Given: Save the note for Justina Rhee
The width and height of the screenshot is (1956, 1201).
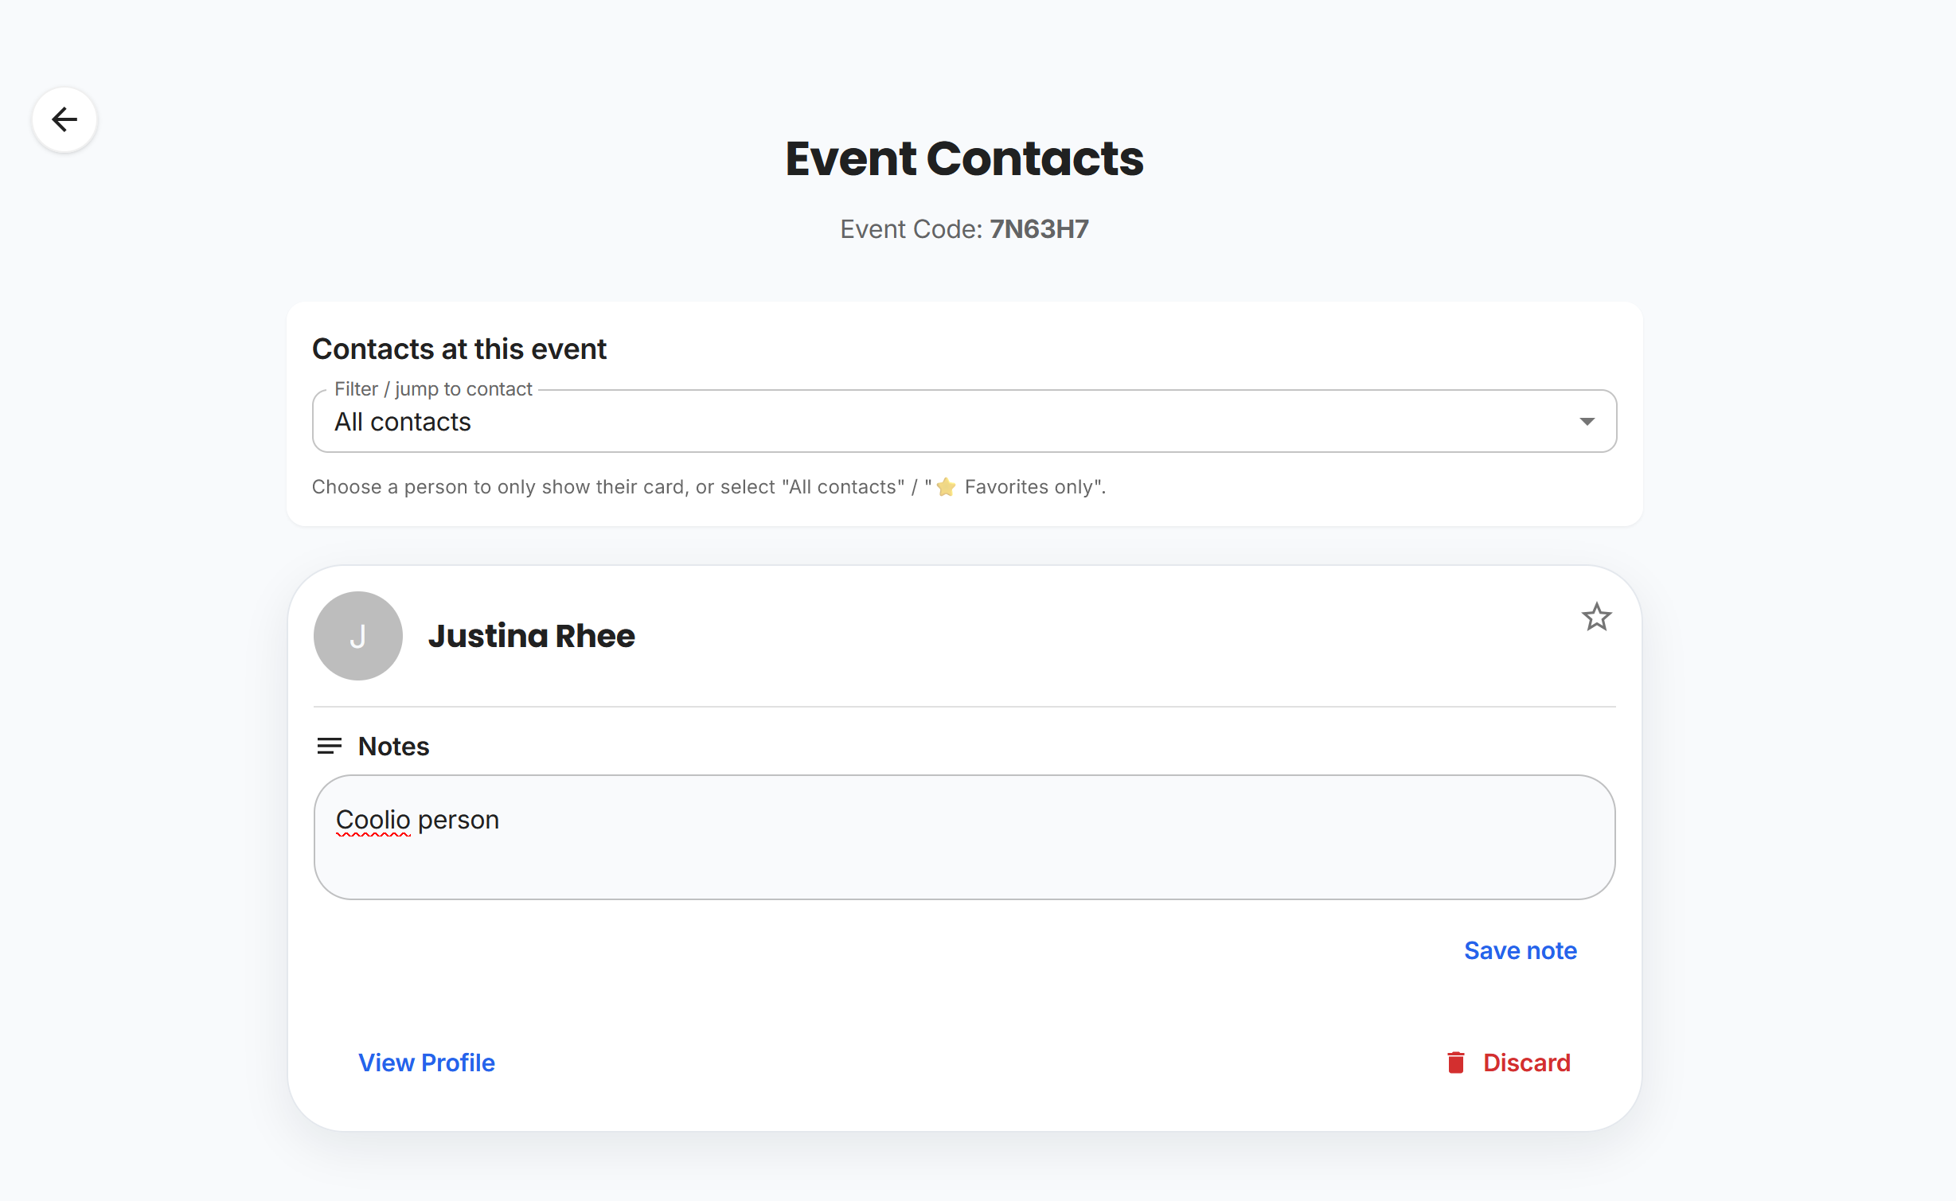Looking at the screenshot, I should [x=1520, y=950].
